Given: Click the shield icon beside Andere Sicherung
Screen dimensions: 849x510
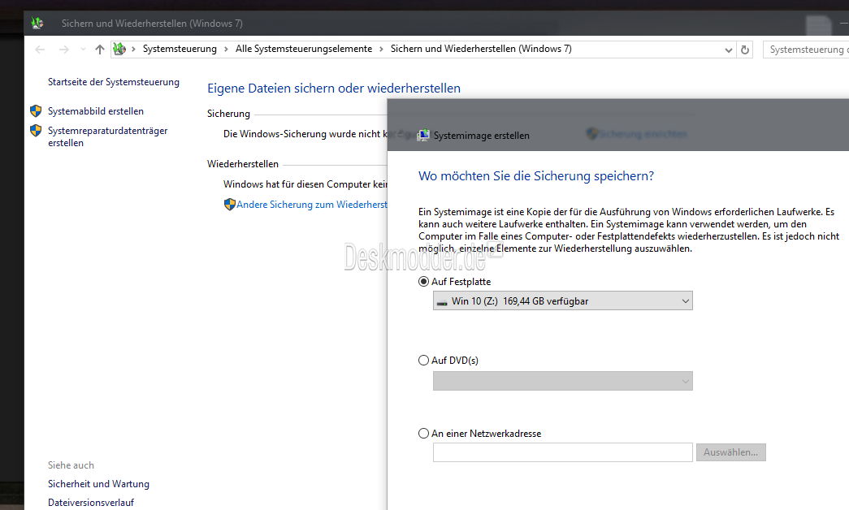Looking at the screenshot, I should point(230,205).
